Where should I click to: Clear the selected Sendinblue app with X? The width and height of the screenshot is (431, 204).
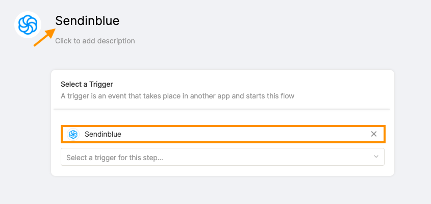coord(373,134)
